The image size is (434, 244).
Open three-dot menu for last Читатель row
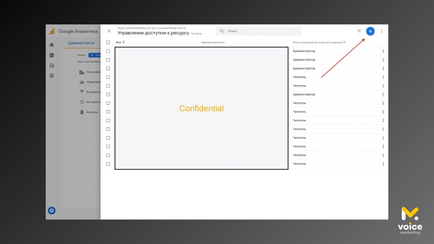click(x=383, y=164)
